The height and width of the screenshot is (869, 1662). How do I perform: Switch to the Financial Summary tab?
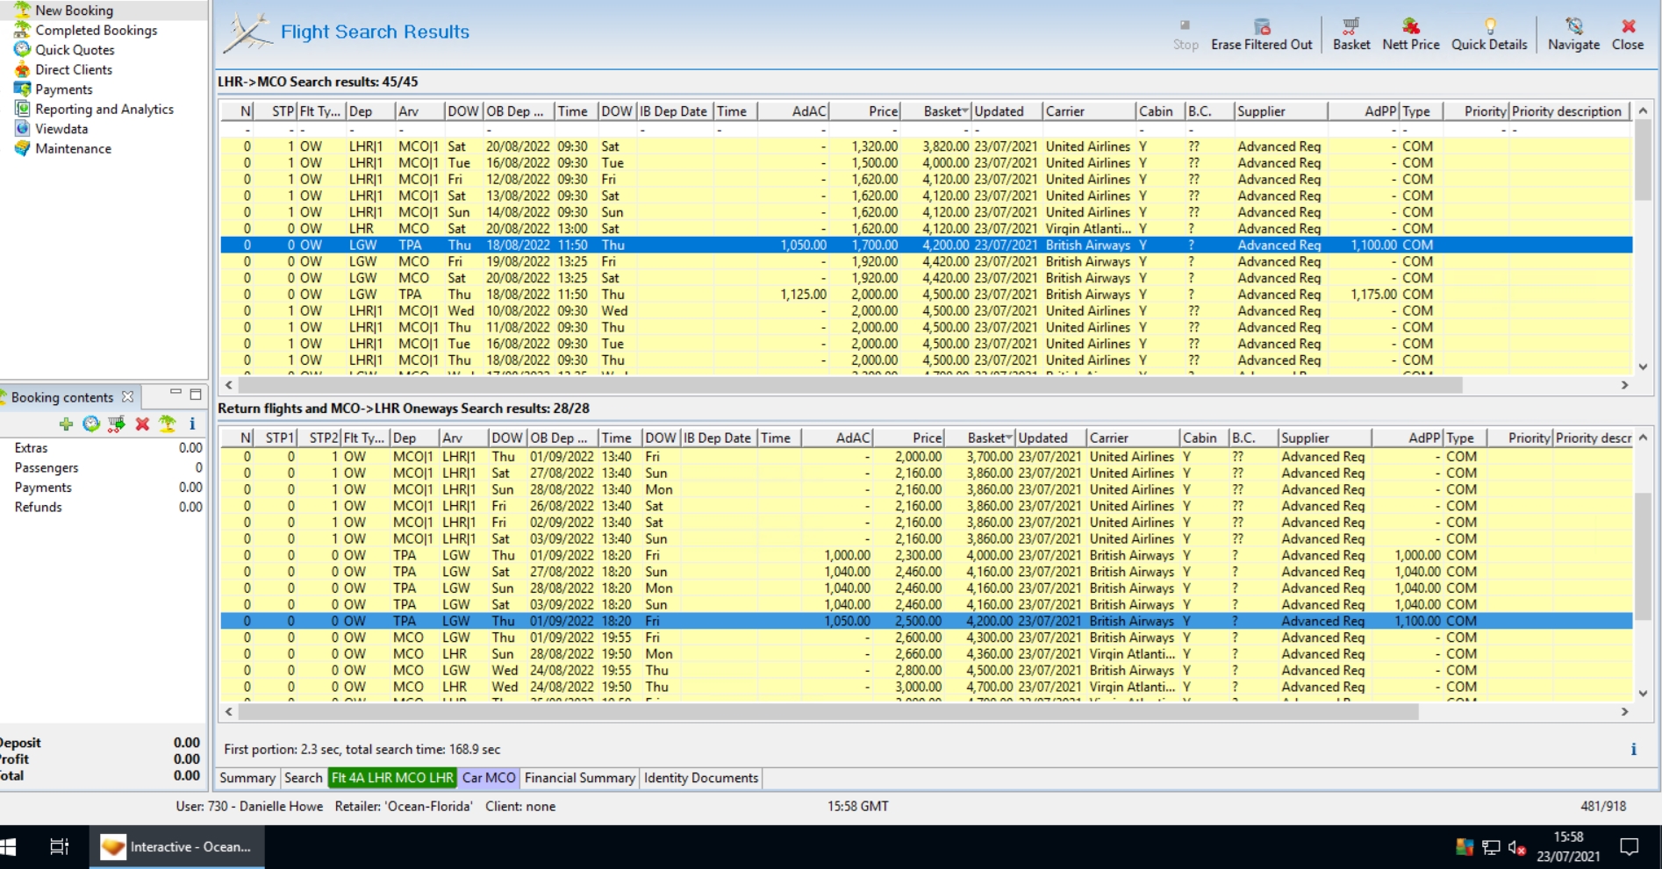click(579, 778)
